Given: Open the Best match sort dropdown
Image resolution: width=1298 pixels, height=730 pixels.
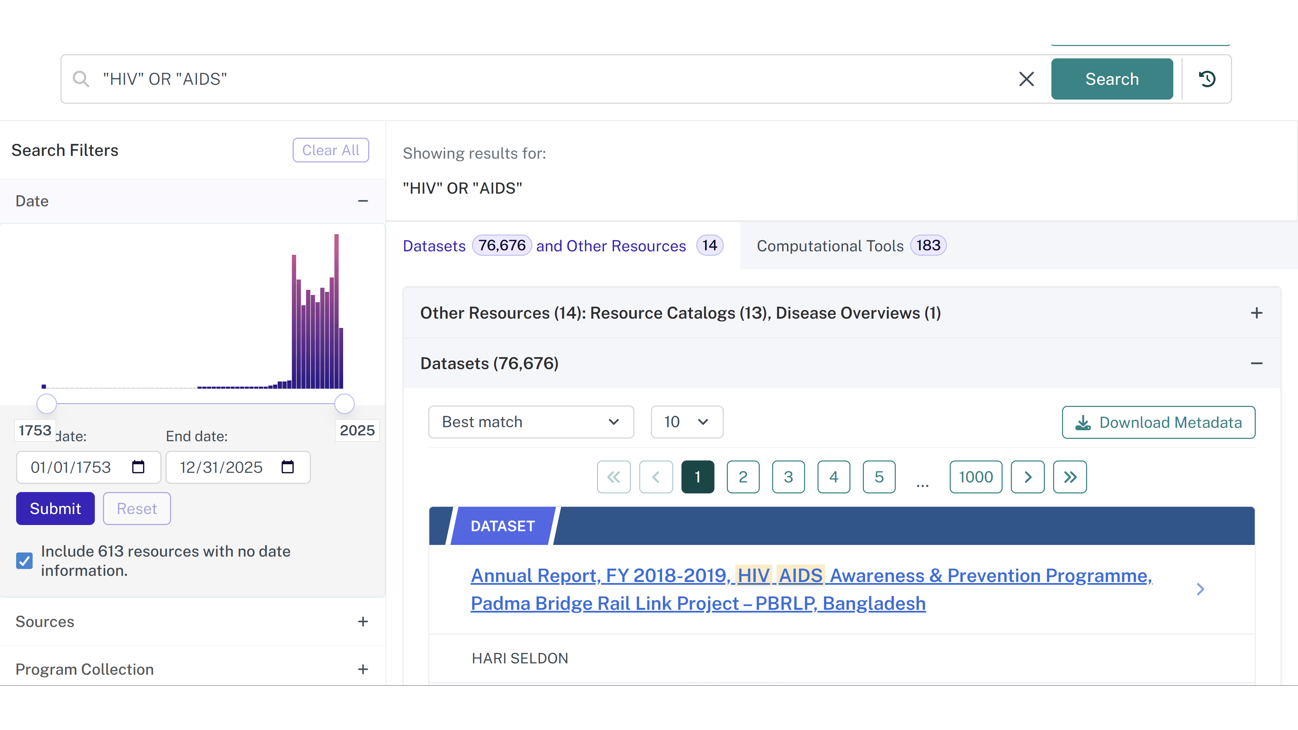Looking at the screenshot, I should pos(531,422).
